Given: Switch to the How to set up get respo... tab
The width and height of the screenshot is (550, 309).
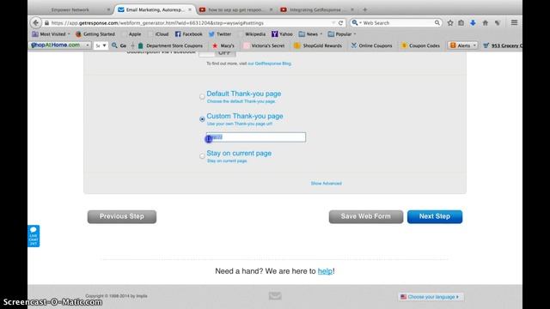Looking at the screenshot, I should click(x=235, y=9).
